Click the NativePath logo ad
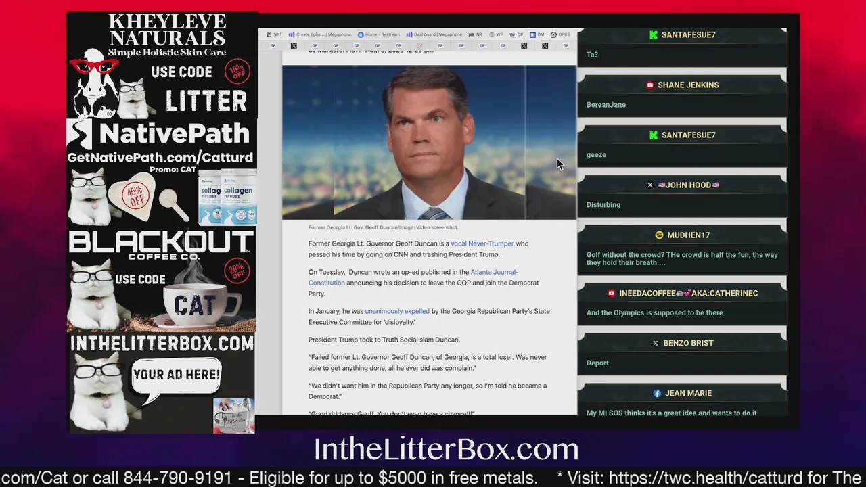This screenshot has height=487, width=866. click(161, 134)
